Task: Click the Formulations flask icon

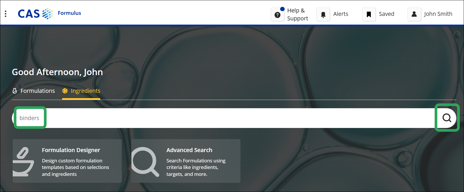Action: 15,91
